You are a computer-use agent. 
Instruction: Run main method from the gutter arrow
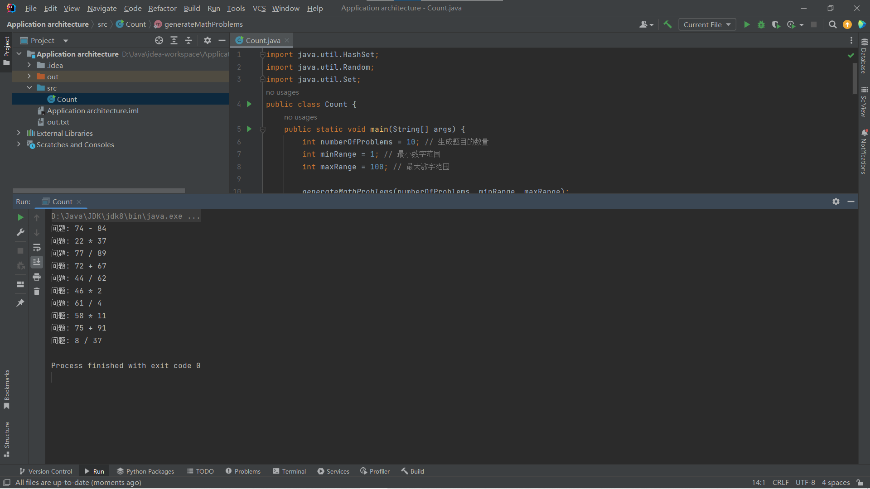(249, 129)
